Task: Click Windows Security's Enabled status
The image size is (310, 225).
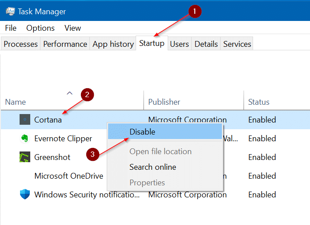Action: tap(262, 195)
